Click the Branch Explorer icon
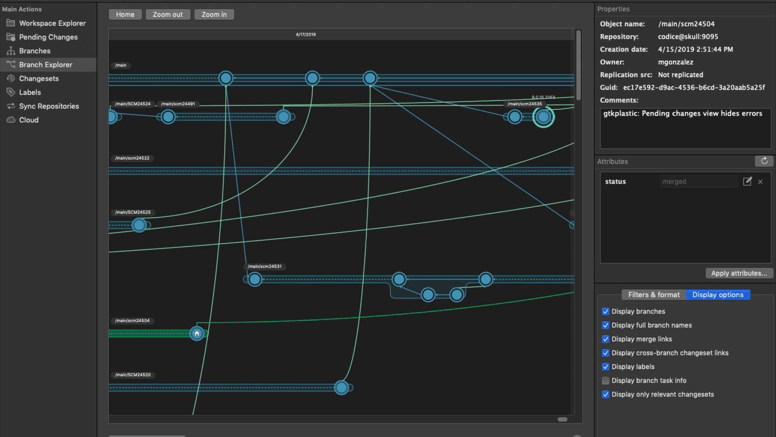 point(10,64)
